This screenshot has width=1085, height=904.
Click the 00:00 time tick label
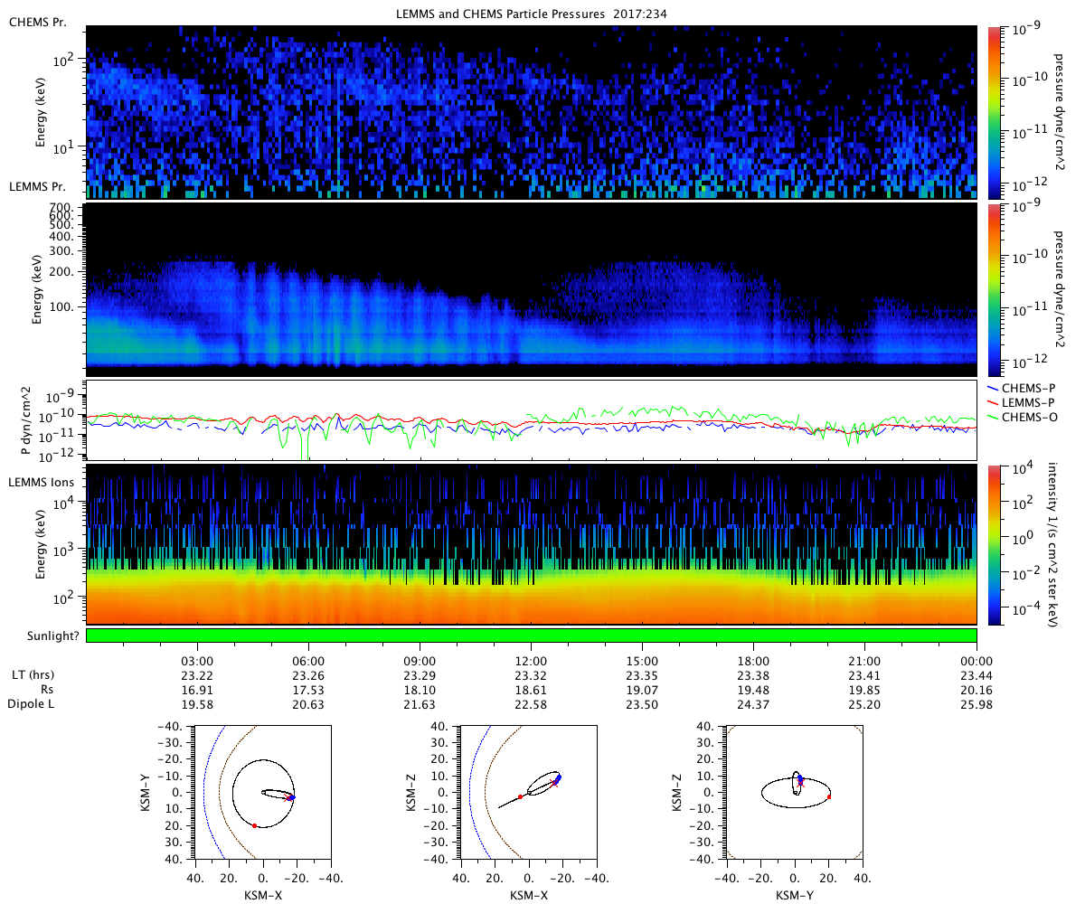click(977, 661)
